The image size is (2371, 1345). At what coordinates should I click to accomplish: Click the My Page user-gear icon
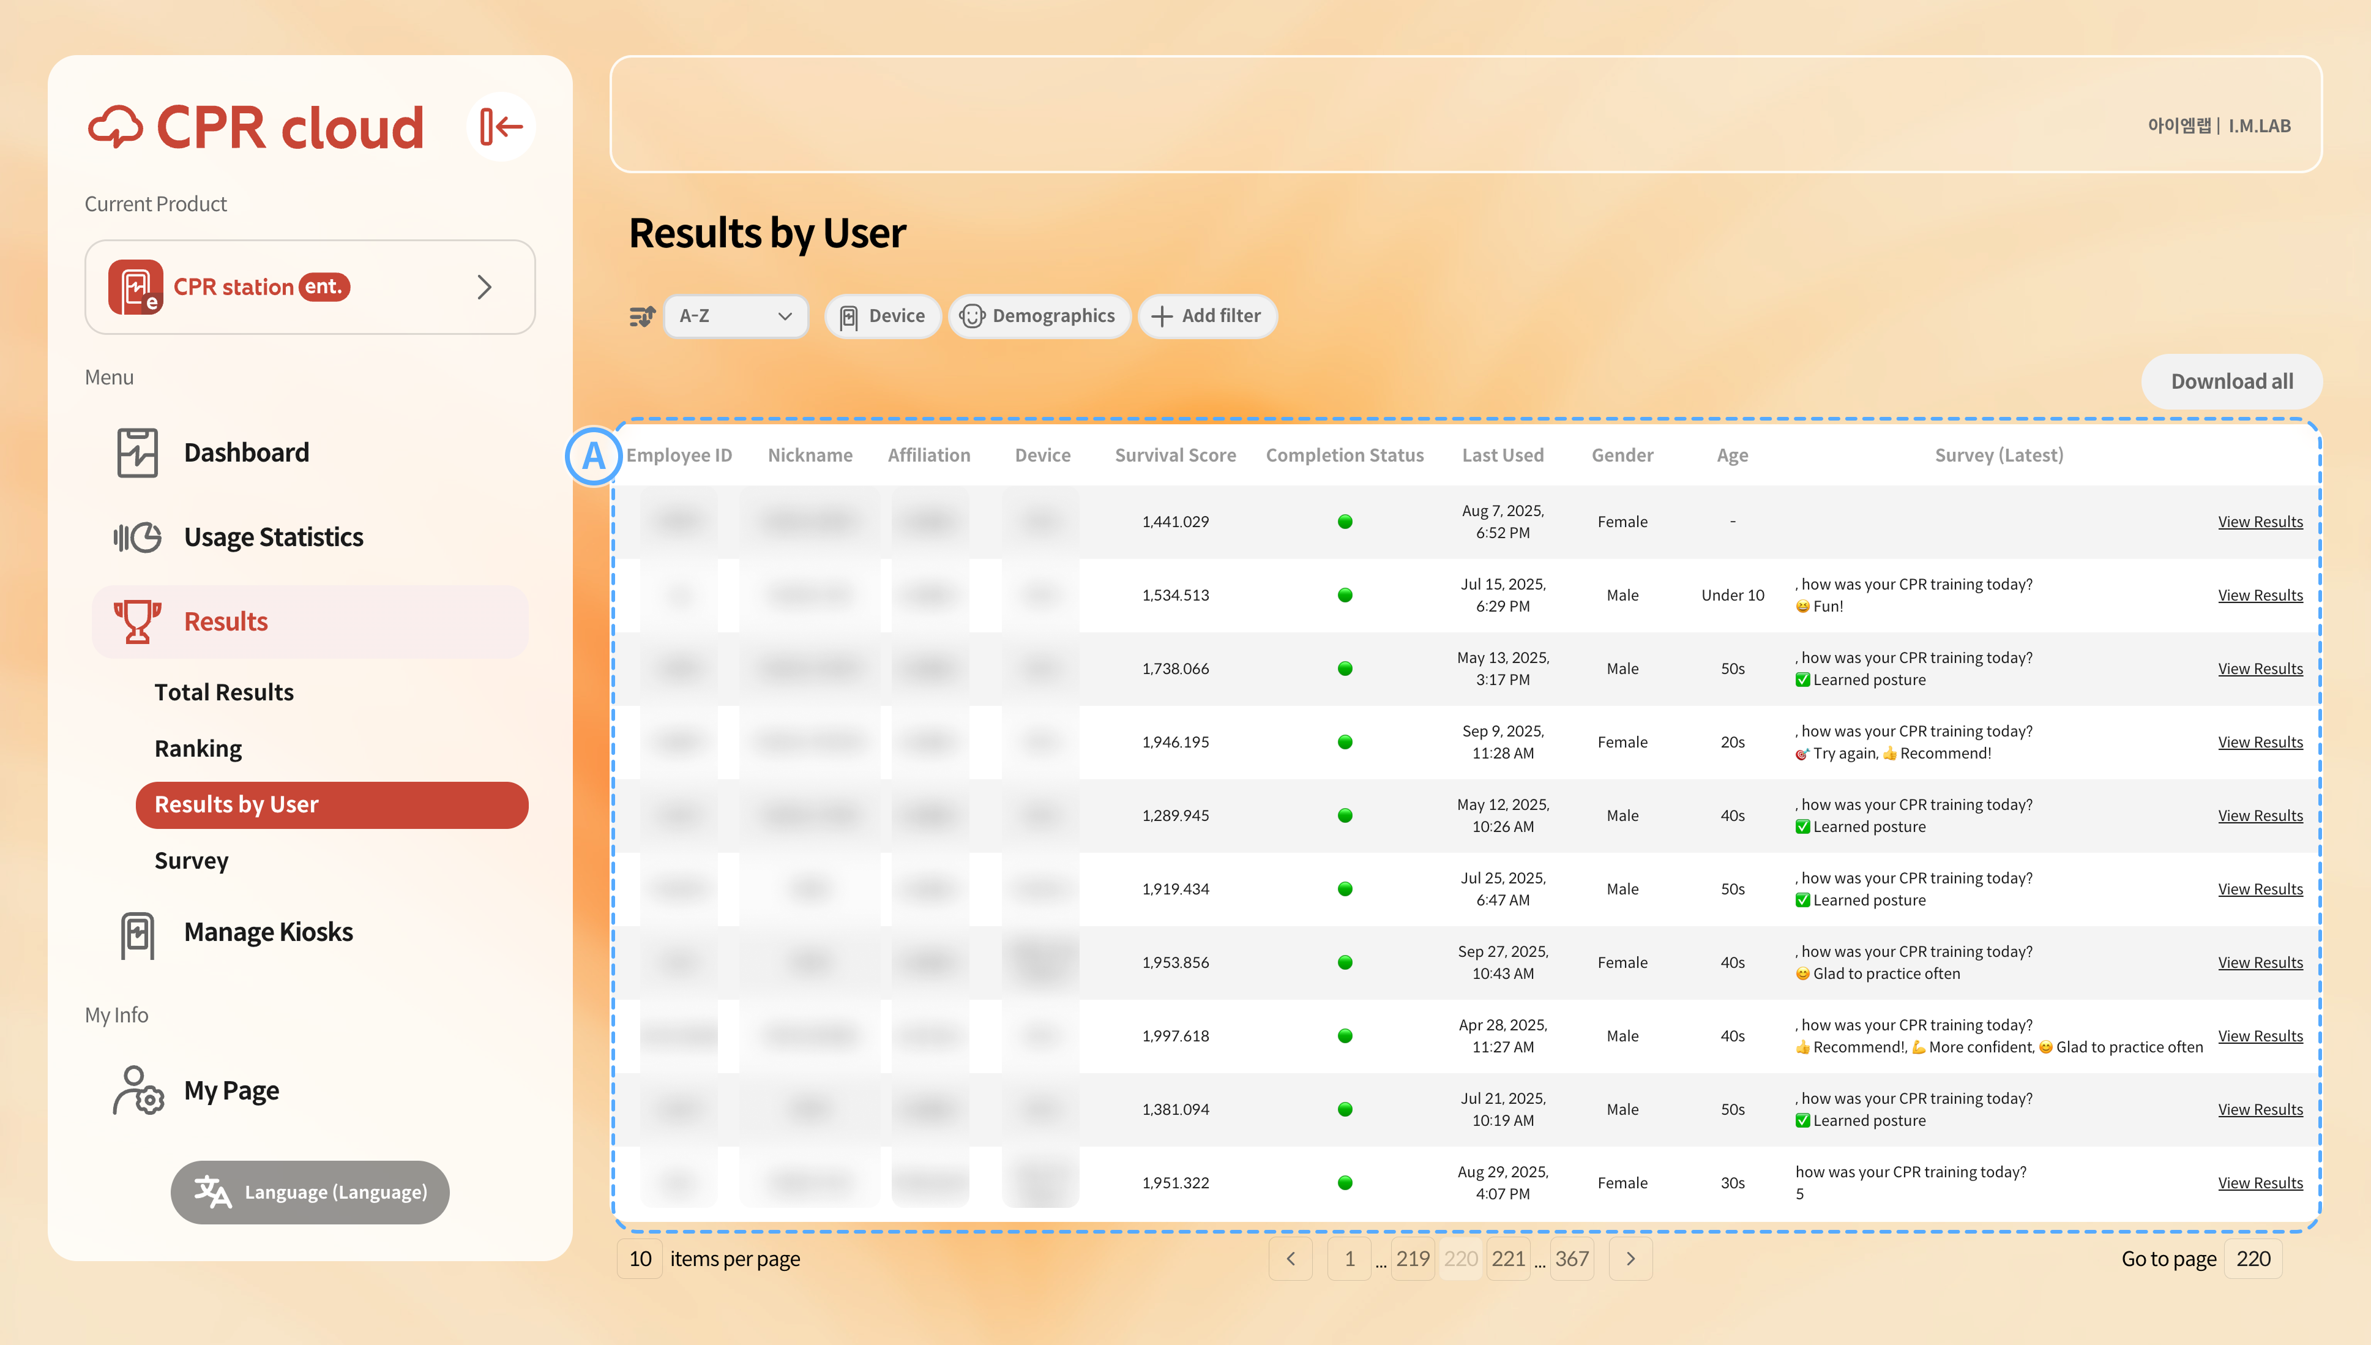pos(138,1091)
